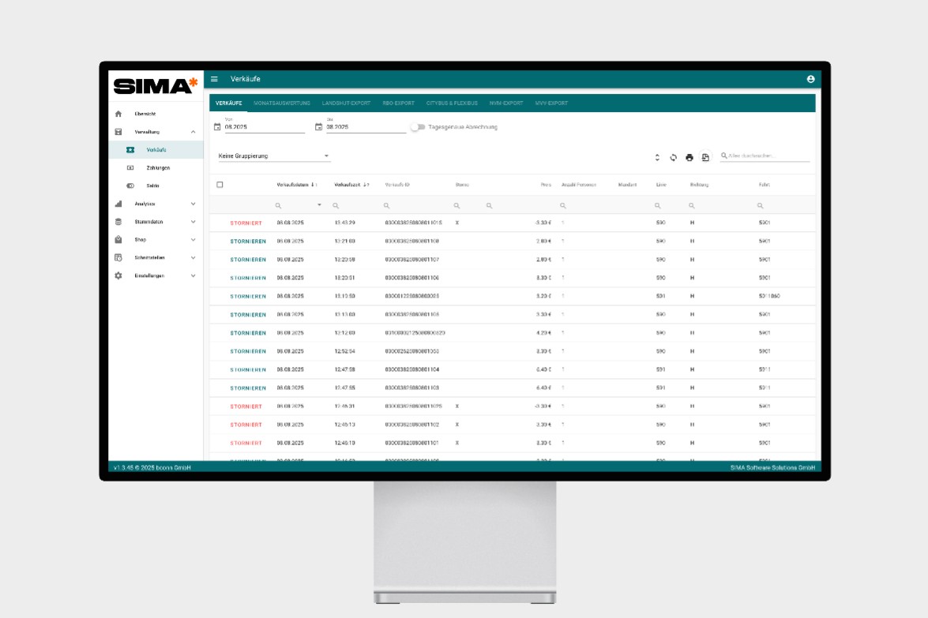Open Zahlungen via its payment icon
Viewport: 928px width, 618px height.
click(130, 168)
